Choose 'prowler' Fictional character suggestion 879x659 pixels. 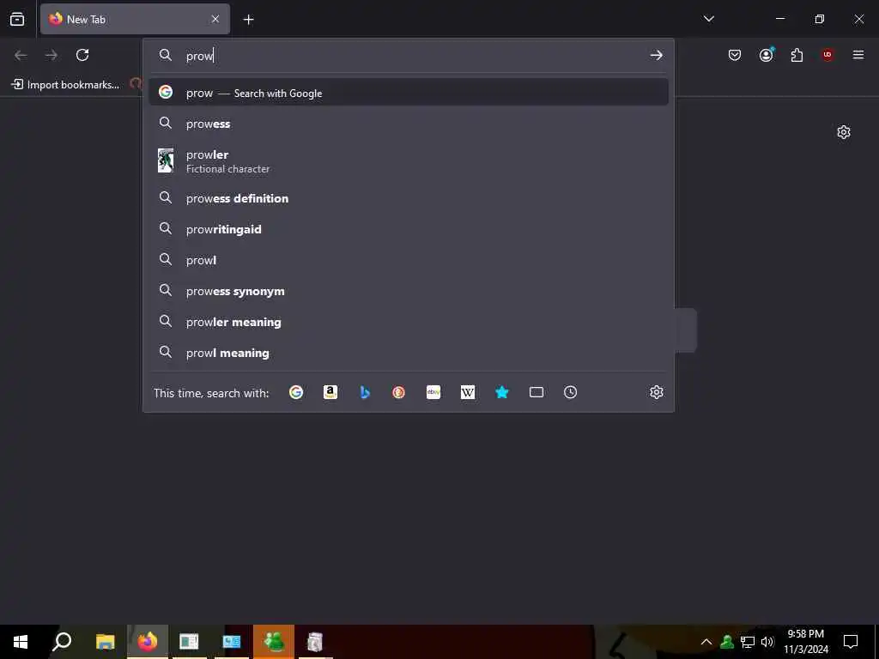tap(408, 160)
